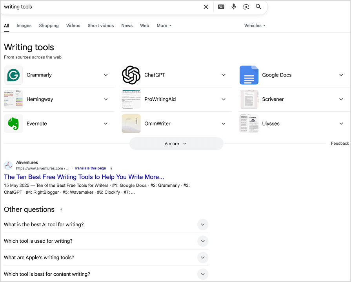The width and height of the screenshot is (351, 282).
Task: Click the on-screen keyboard icon
Action: (221, 7)
